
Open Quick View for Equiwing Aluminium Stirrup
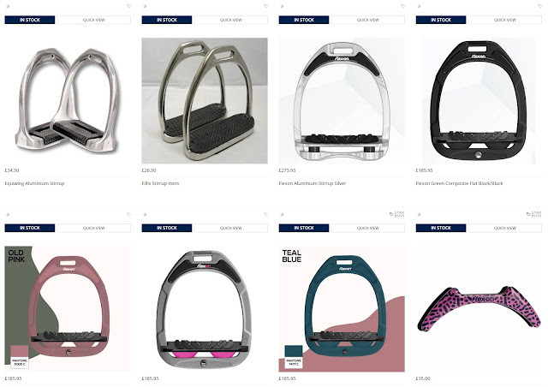[93, 20]
